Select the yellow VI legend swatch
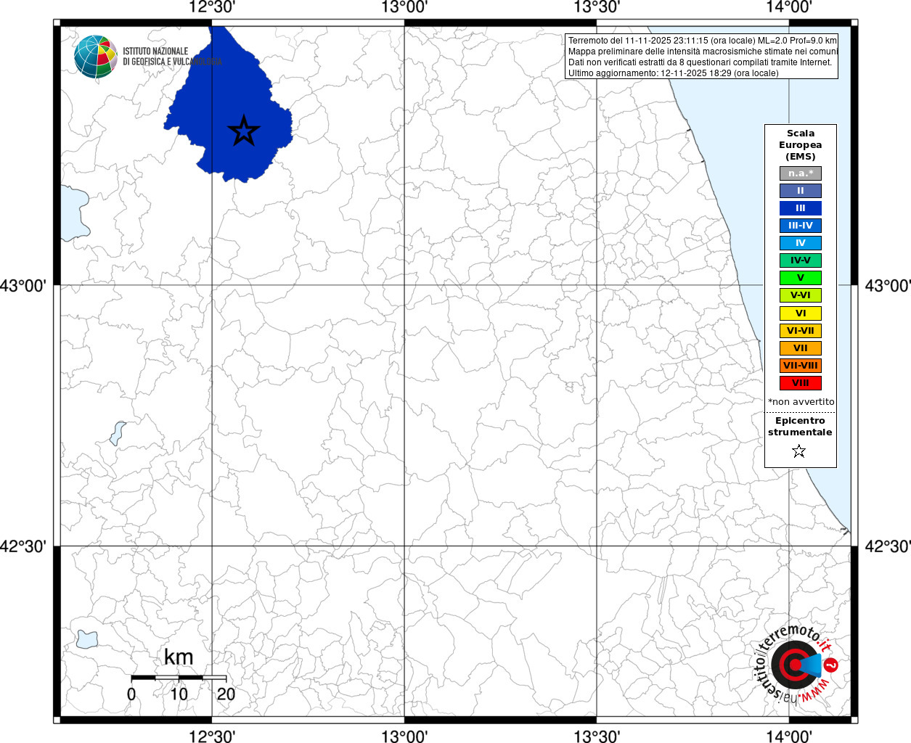The width and height of the screenshot is (911, 743). pos(800,313)
